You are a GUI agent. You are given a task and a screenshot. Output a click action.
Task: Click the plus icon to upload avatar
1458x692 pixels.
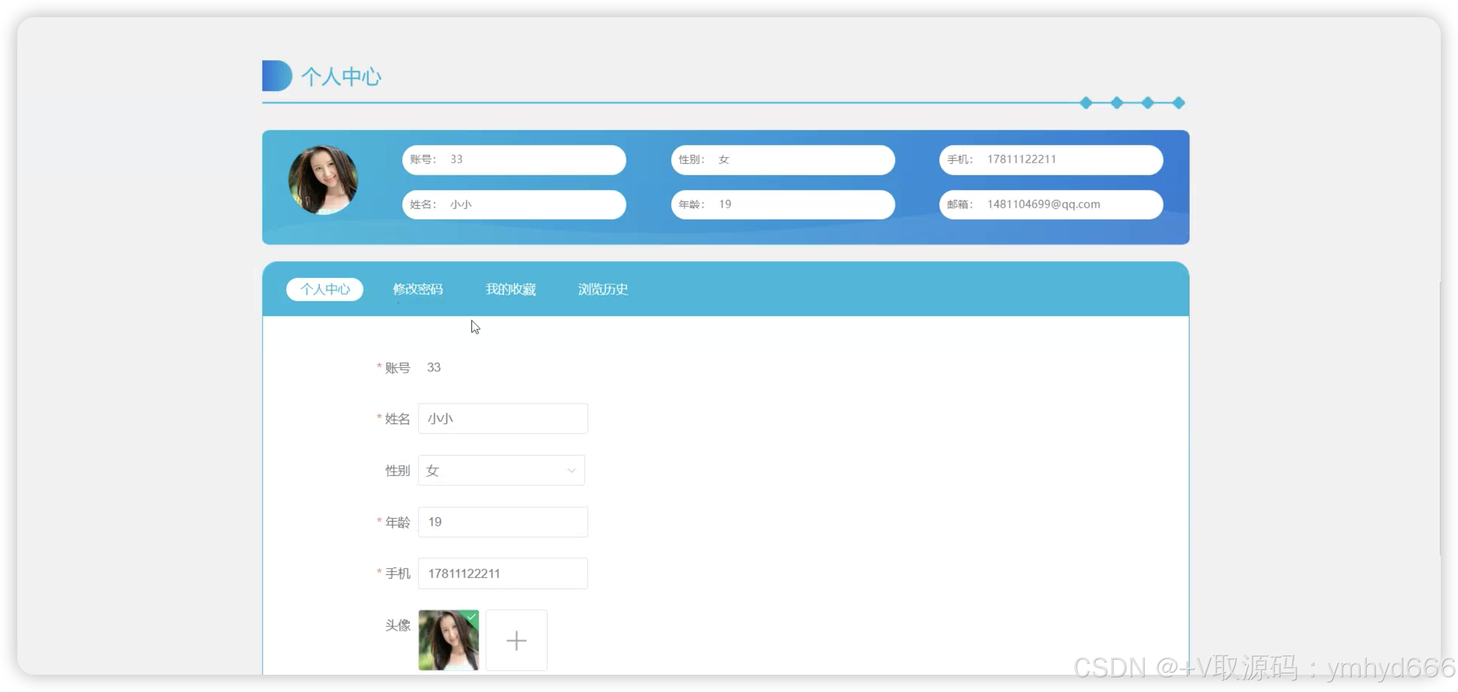pyautogui.click(x=516, y=640)
